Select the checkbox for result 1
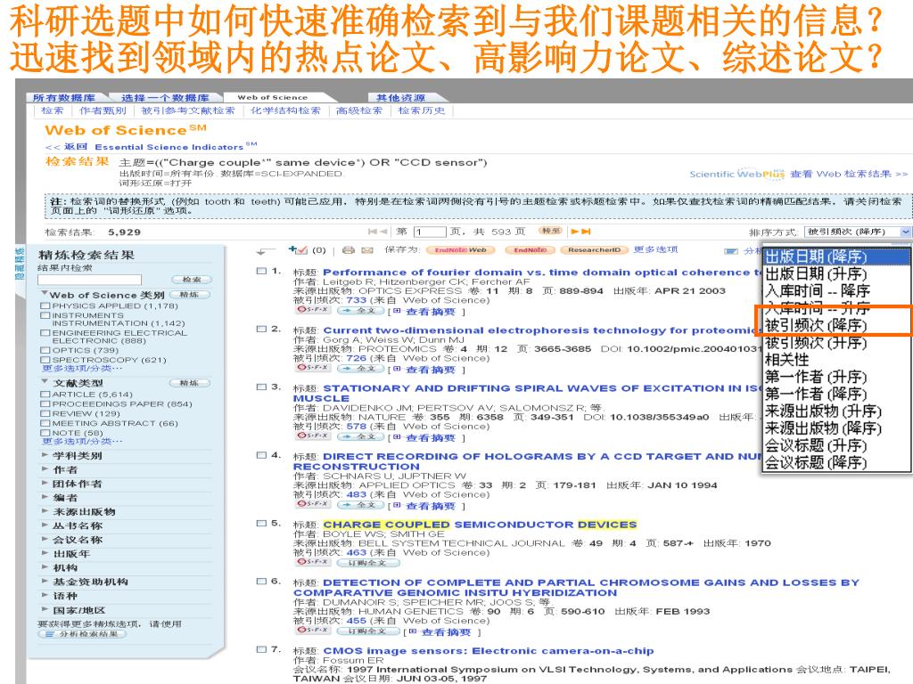 pyautogui.click(x=261, y=271)
